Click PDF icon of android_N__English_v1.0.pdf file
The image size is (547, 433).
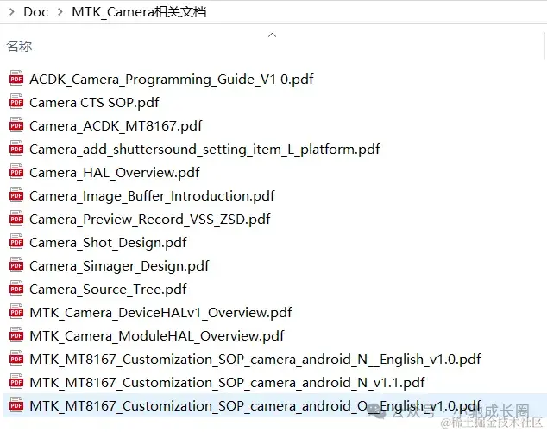point(16,360)
